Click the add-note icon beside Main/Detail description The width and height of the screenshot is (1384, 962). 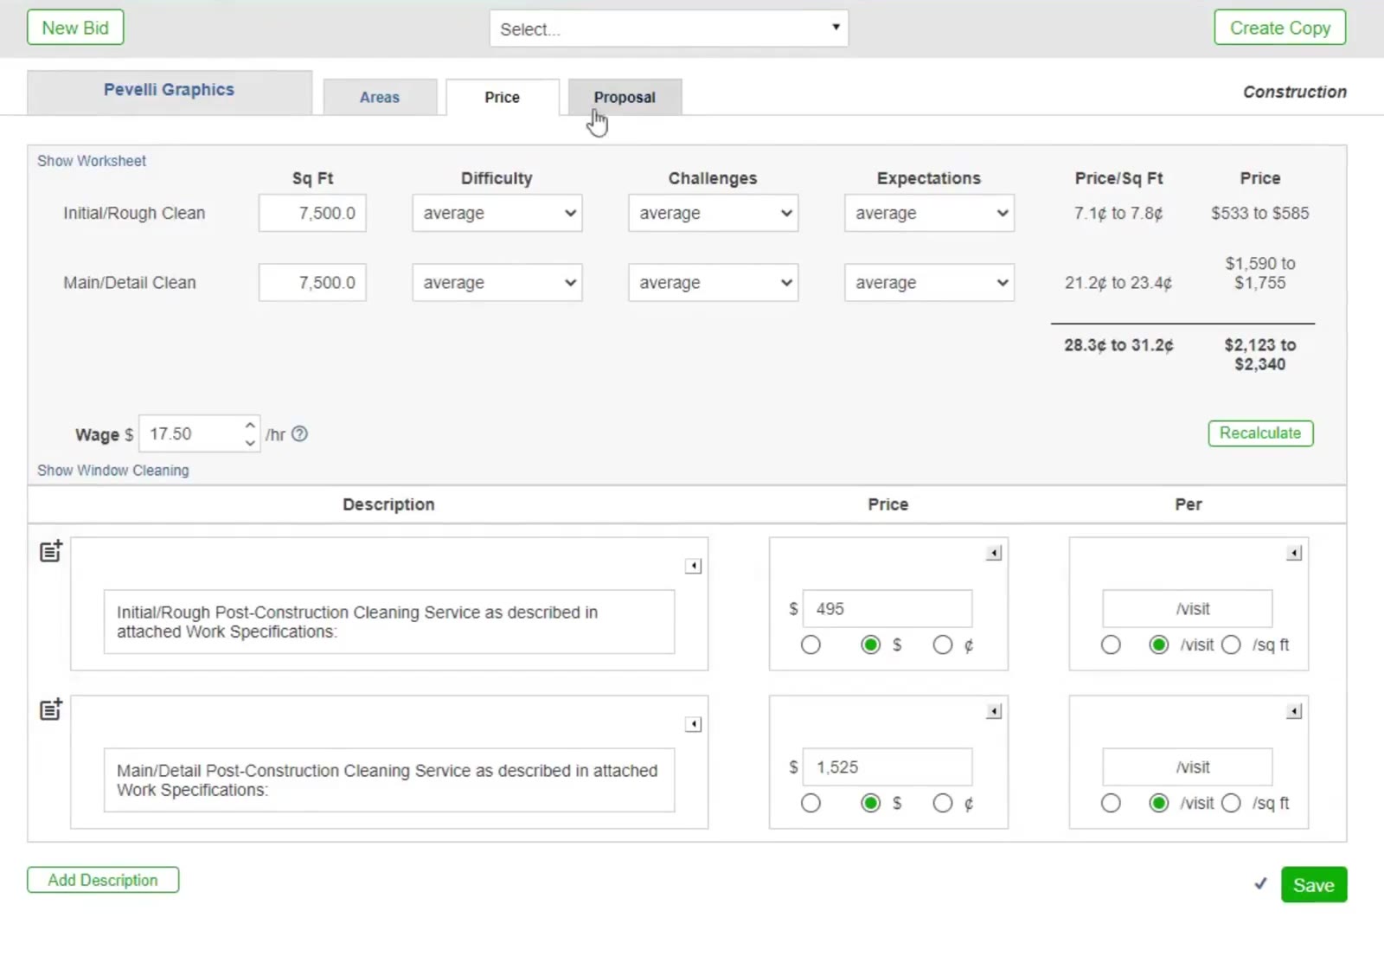point(51,709)
